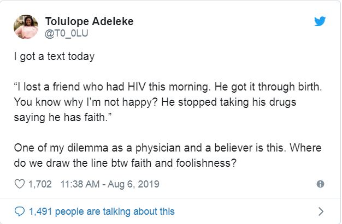The height and width of the screenshot is (224, 342).
Task: Click the Twitter bird logo
Action: point(320,21)
